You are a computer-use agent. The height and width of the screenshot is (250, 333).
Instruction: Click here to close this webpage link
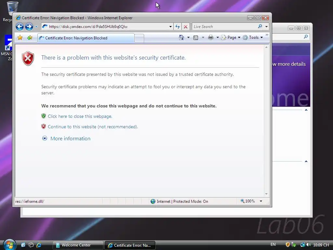coord(80,116)
